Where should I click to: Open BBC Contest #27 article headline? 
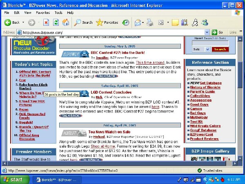click(118, 53)
